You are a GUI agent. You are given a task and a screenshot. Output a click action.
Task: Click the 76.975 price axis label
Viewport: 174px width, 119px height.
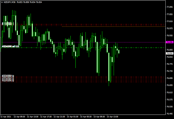click(170, 28)
